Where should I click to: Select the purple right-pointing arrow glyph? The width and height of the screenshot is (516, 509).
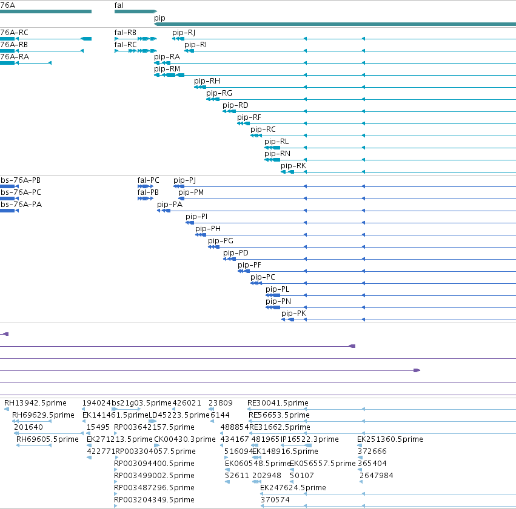point(417,370)
